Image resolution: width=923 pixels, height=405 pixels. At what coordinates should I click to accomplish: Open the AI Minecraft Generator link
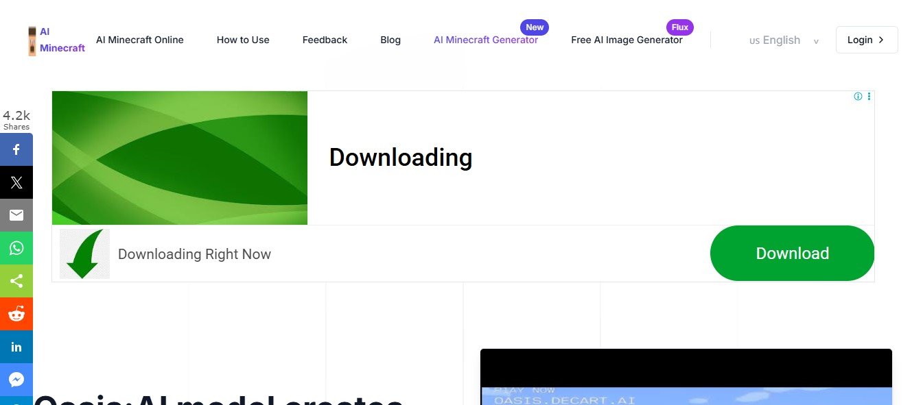pos(486,40)
